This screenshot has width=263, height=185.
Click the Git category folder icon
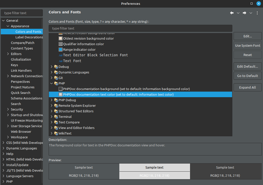click(x=56, y=78)
